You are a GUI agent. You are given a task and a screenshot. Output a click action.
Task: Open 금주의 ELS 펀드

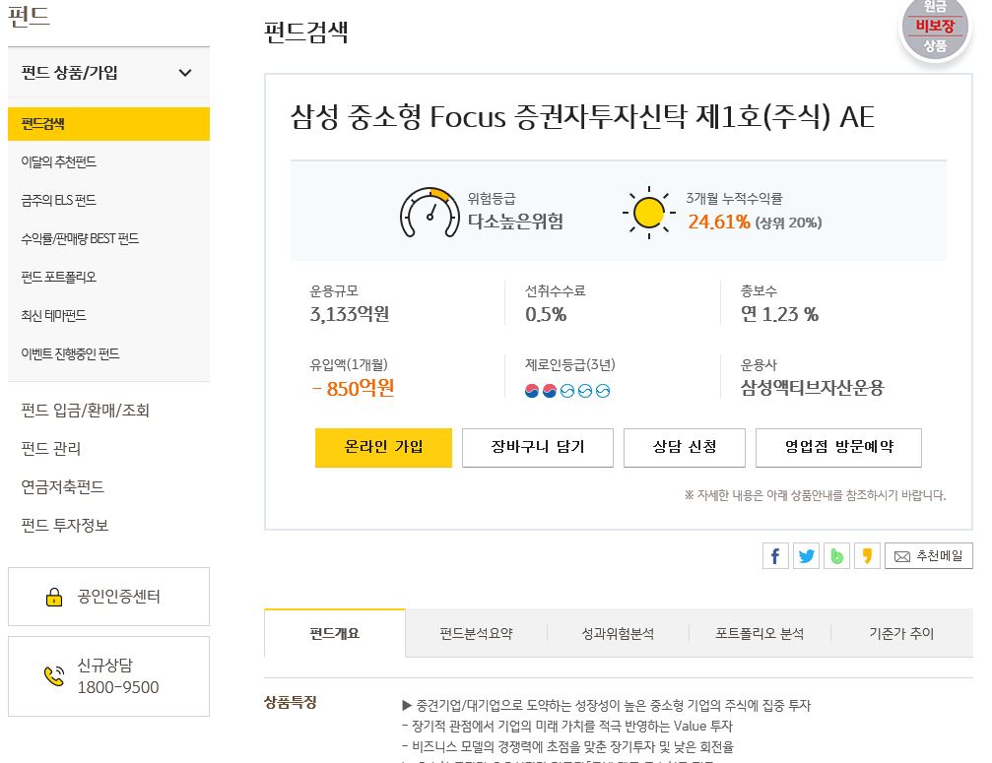point(59,201)
